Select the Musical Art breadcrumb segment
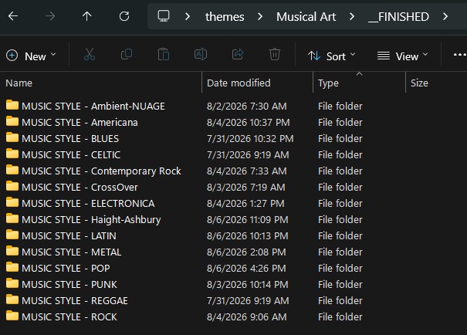The image size is (467, 335). [306, 17]
